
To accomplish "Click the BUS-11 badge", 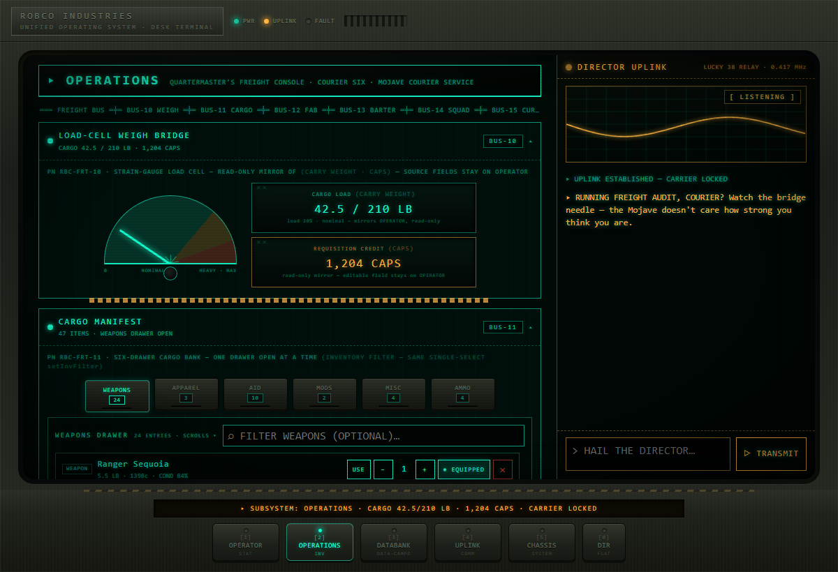I will (x=503, y=328).
